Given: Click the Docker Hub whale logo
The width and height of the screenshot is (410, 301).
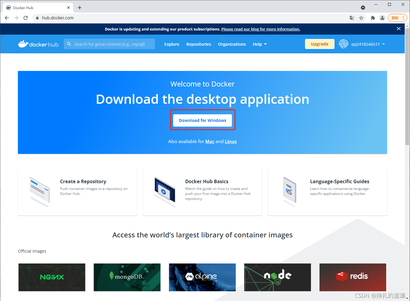Looking at the screenshot, I should click(39, 44).
